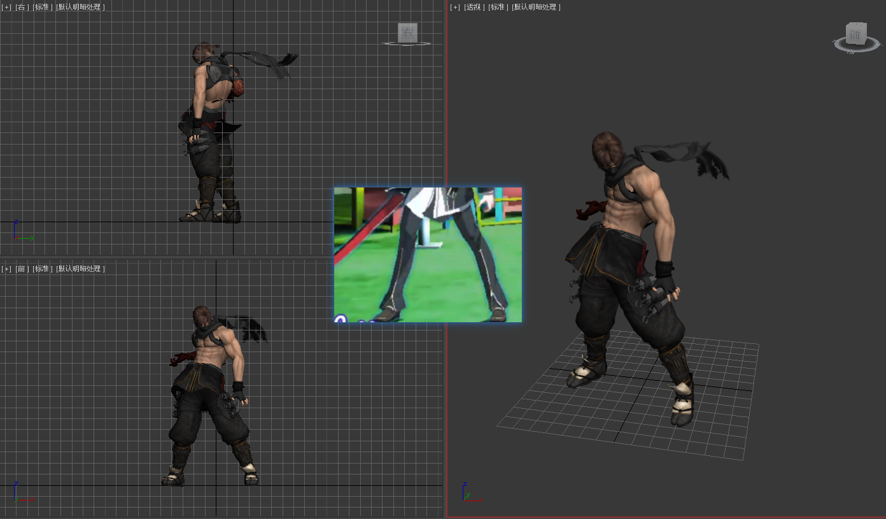Open the [前] view label menu
Viewport: 886px width, 519px height.
pyautogui.click(x=22, y=269)
